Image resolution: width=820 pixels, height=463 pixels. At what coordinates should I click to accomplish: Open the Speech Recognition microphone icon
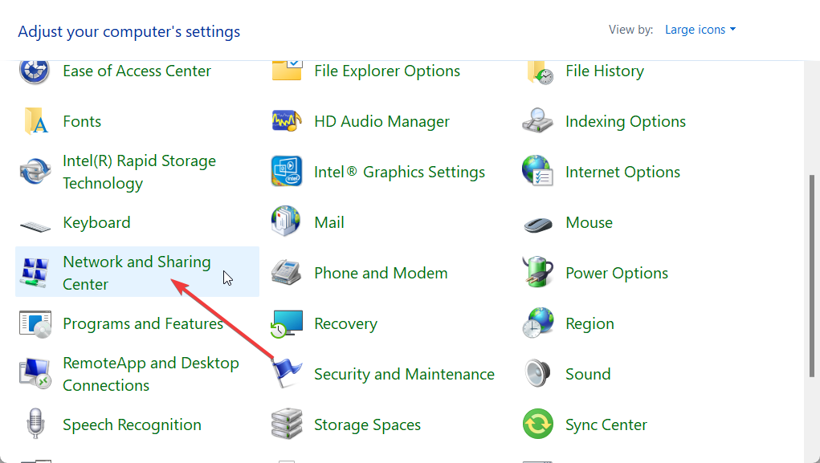[x=35, y=424]
